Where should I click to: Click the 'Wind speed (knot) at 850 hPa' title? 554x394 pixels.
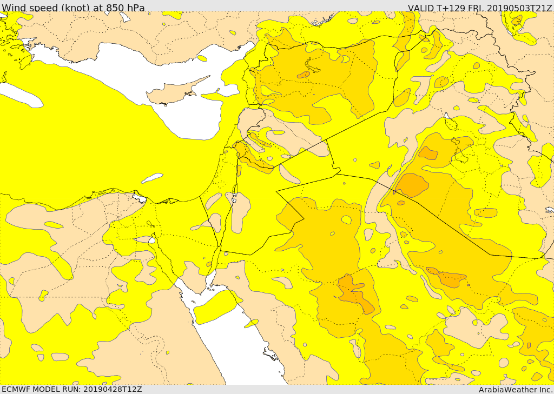73,8
